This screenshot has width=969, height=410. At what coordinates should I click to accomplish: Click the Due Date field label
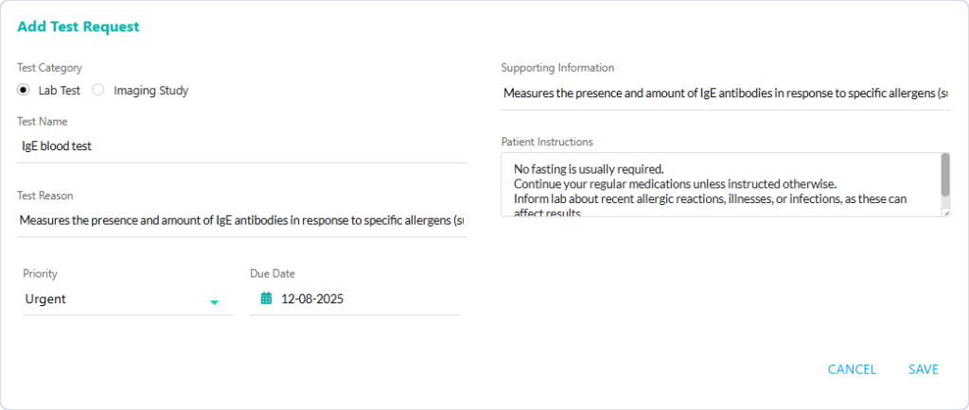(273, 273)
